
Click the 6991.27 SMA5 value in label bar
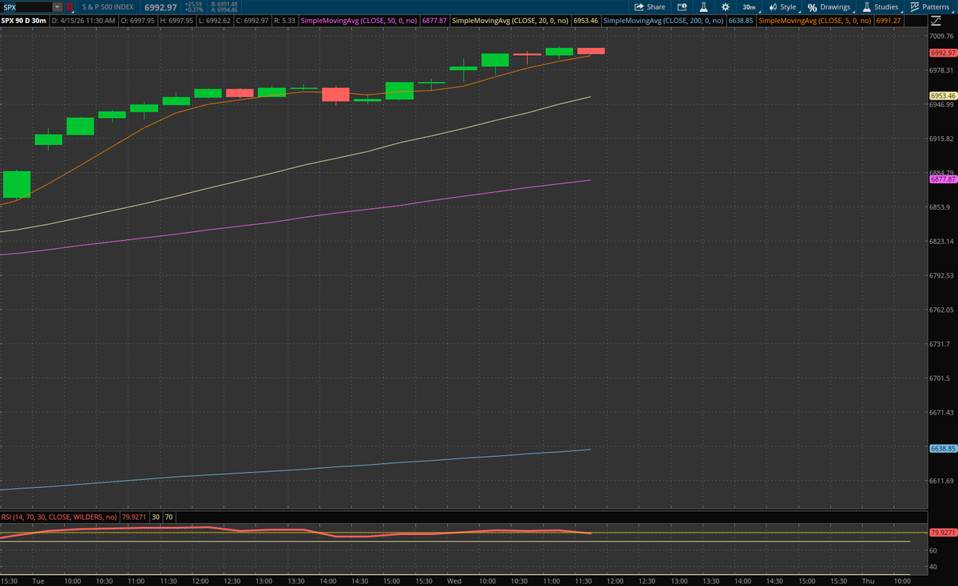pyautogui.click(x=889, y=20)
